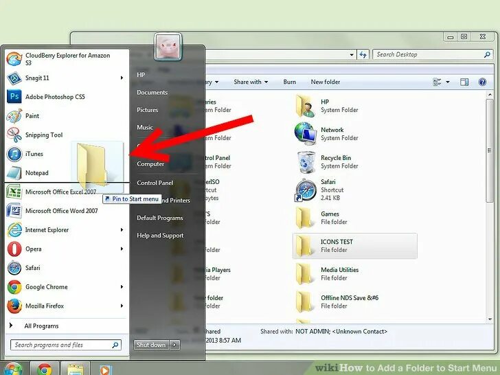
Task: Select ICONS TEST folder
Action: (354, 246)
